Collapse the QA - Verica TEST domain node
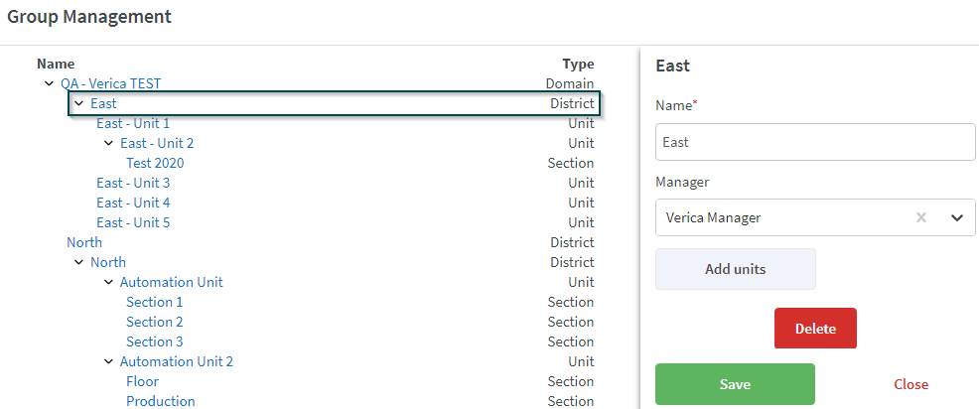Image resolution: width=979 pixels, height=409 pixels. click(x=50, y=83)
